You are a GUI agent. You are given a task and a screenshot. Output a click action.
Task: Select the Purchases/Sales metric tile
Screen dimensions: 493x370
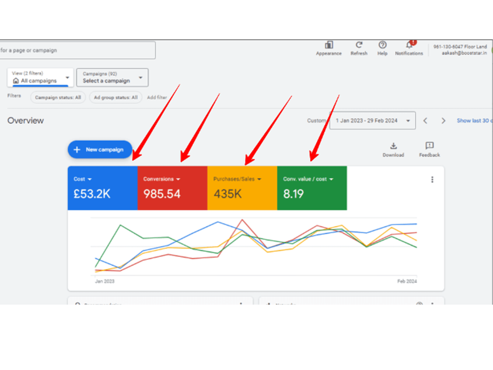pos(242,188)
